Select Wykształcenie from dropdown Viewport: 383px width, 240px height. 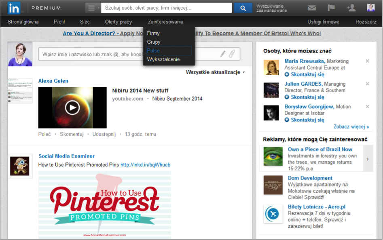click(163, 59)
